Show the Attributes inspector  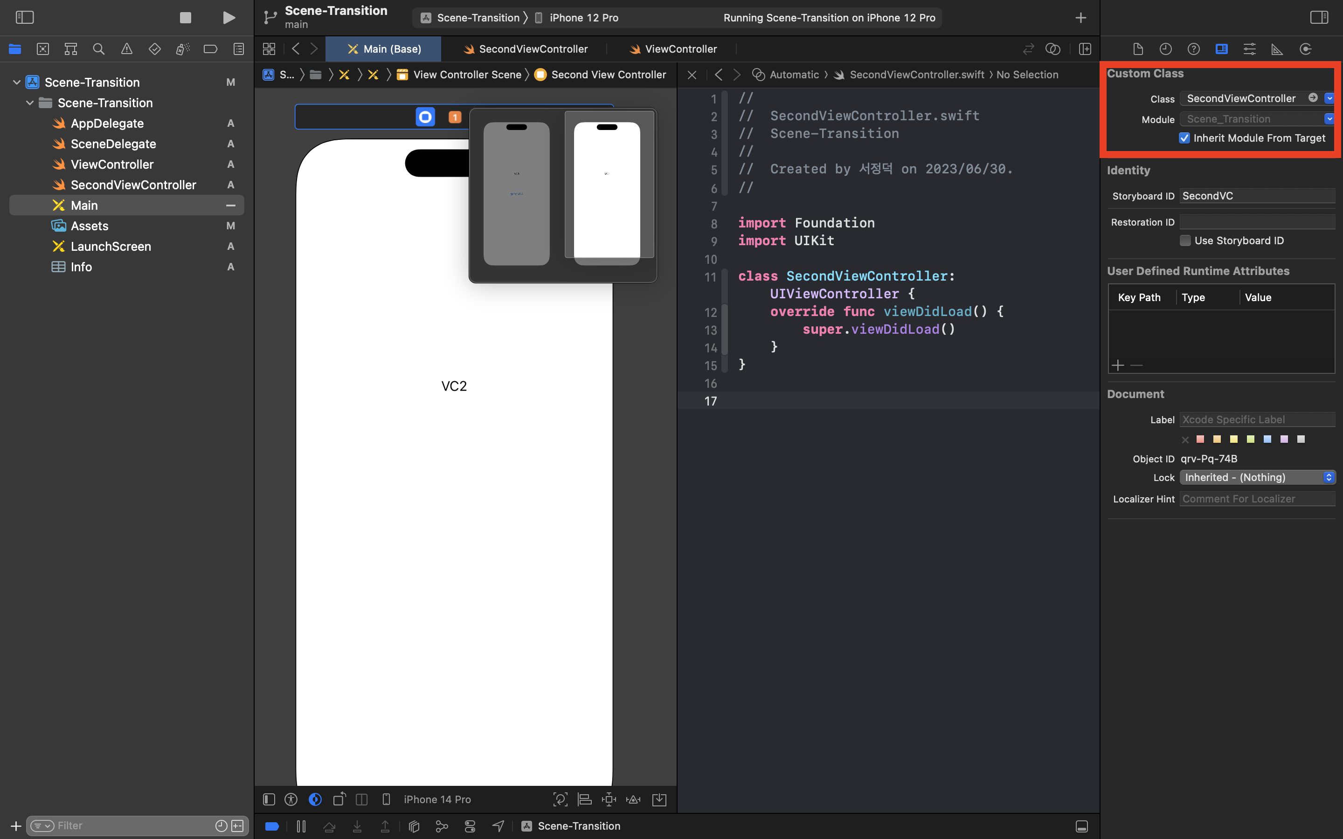click(1249, 49)
